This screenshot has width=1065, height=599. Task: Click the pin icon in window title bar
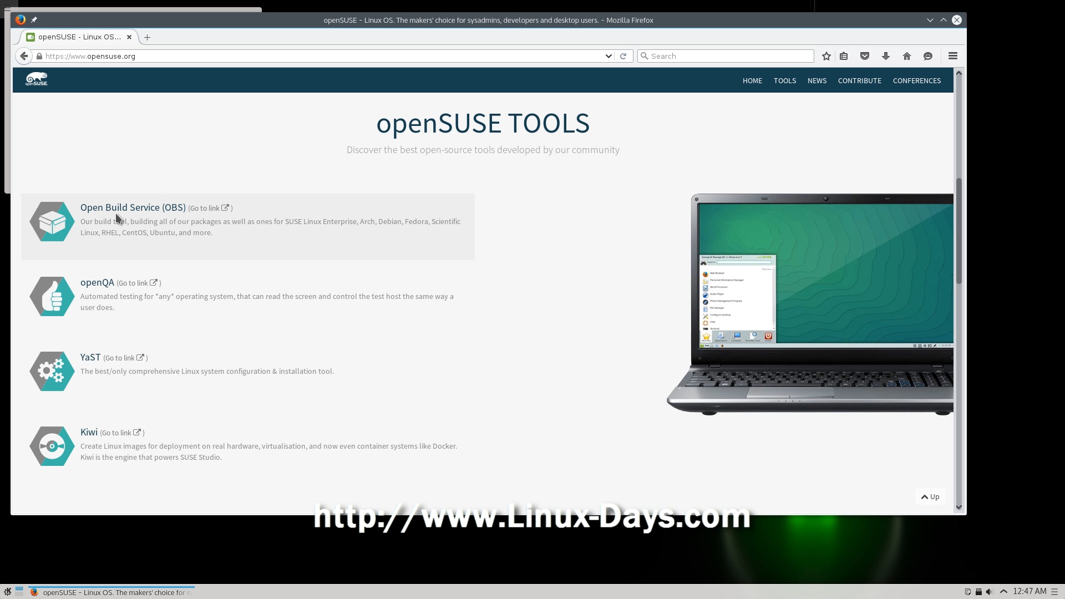click(x=34, y=20)
